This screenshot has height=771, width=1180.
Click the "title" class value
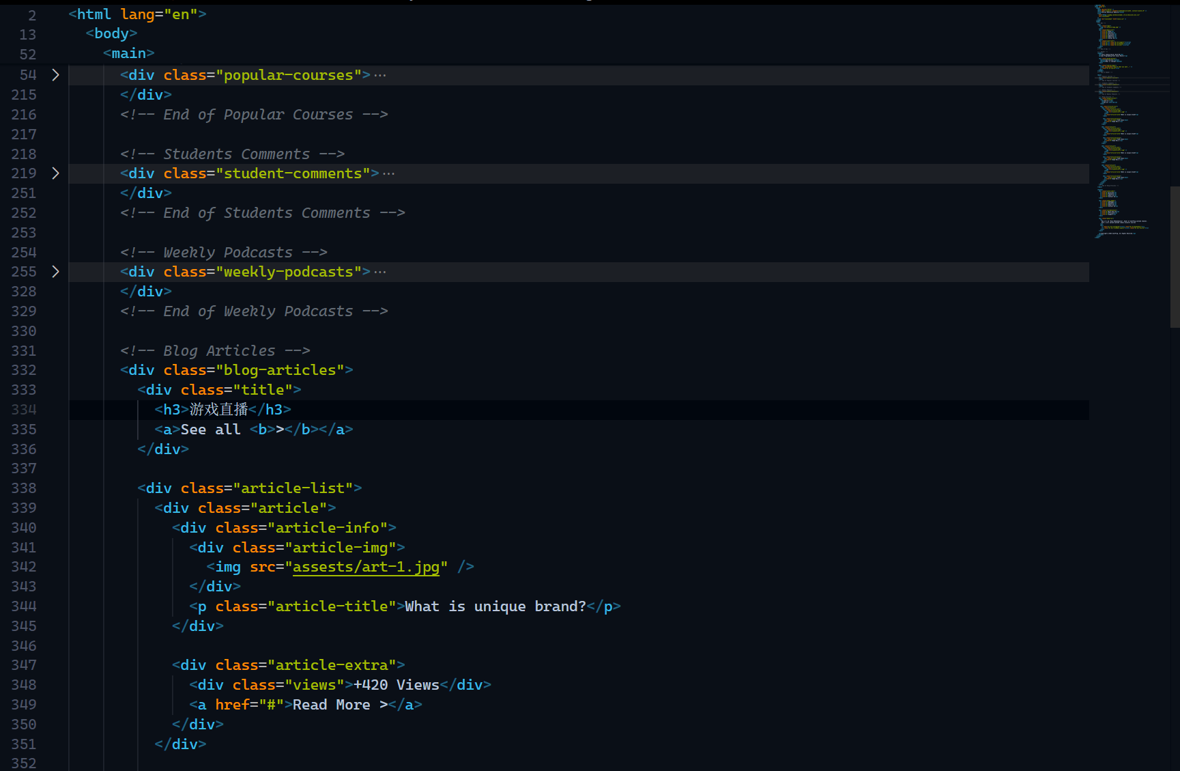tap(263, 390)
